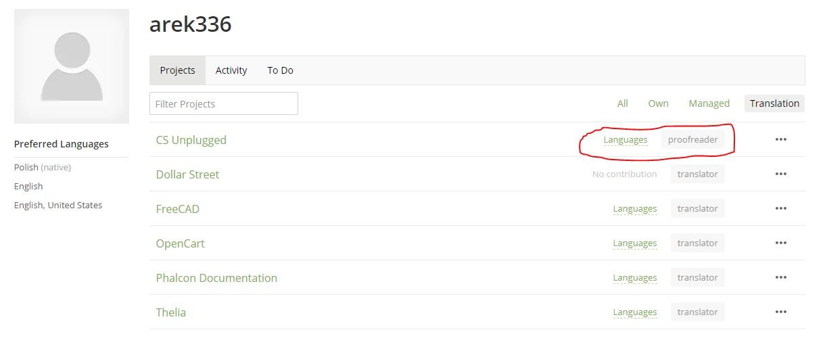The height and width of the screenshot is (355, 825).
Task: Filter by Managed projects
Action: point(709,103)
